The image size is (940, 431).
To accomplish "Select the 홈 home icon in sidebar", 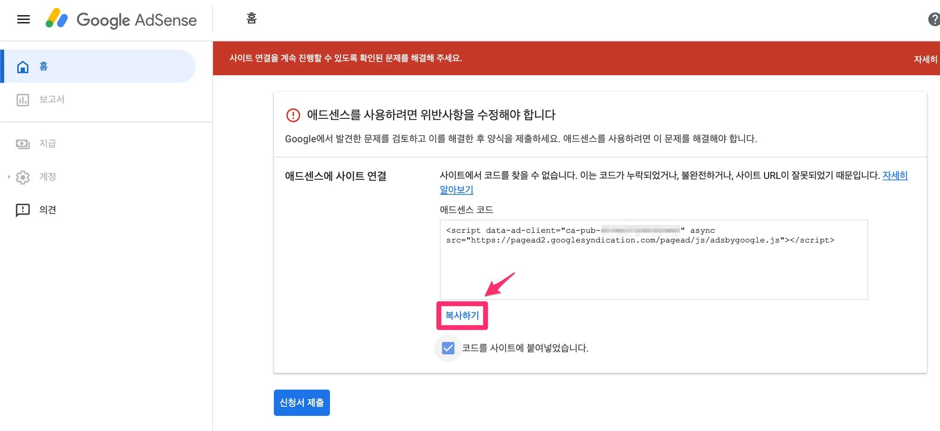I will [22, 66].
